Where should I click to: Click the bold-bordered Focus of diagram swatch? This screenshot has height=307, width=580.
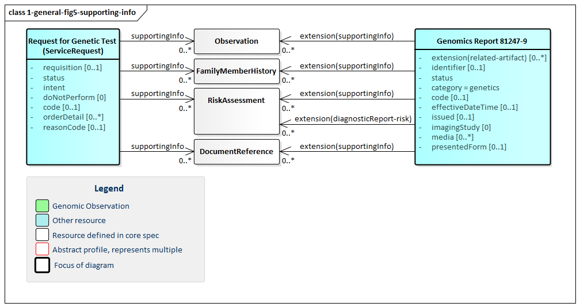[42, 265]
